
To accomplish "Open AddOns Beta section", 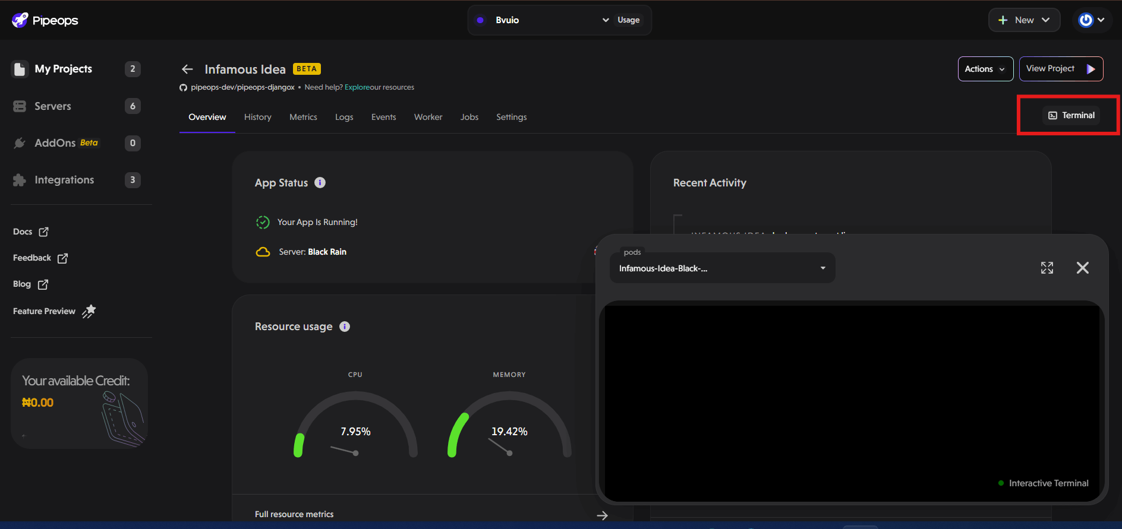I will coord(66,143).
